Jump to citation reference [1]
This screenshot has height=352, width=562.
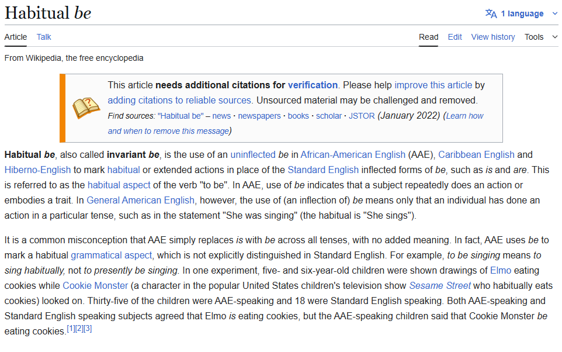point(71,328)
